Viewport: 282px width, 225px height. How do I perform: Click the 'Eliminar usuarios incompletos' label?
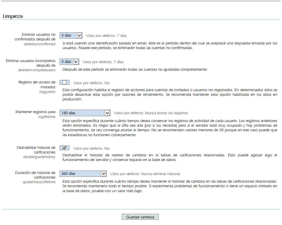(31, 63)
